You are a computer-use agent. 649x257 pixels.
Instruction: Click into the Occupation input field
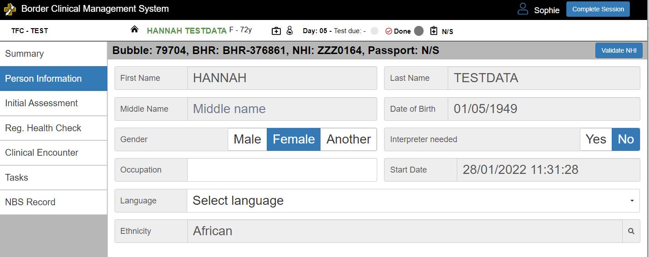tap(282, 170)
